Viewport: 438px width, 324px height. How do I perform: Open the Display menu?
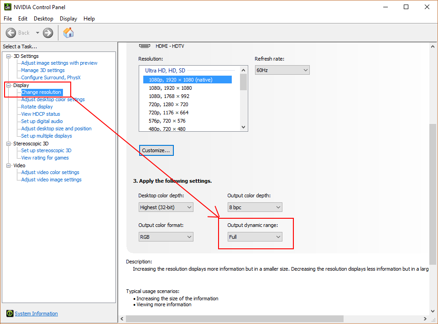68,19
